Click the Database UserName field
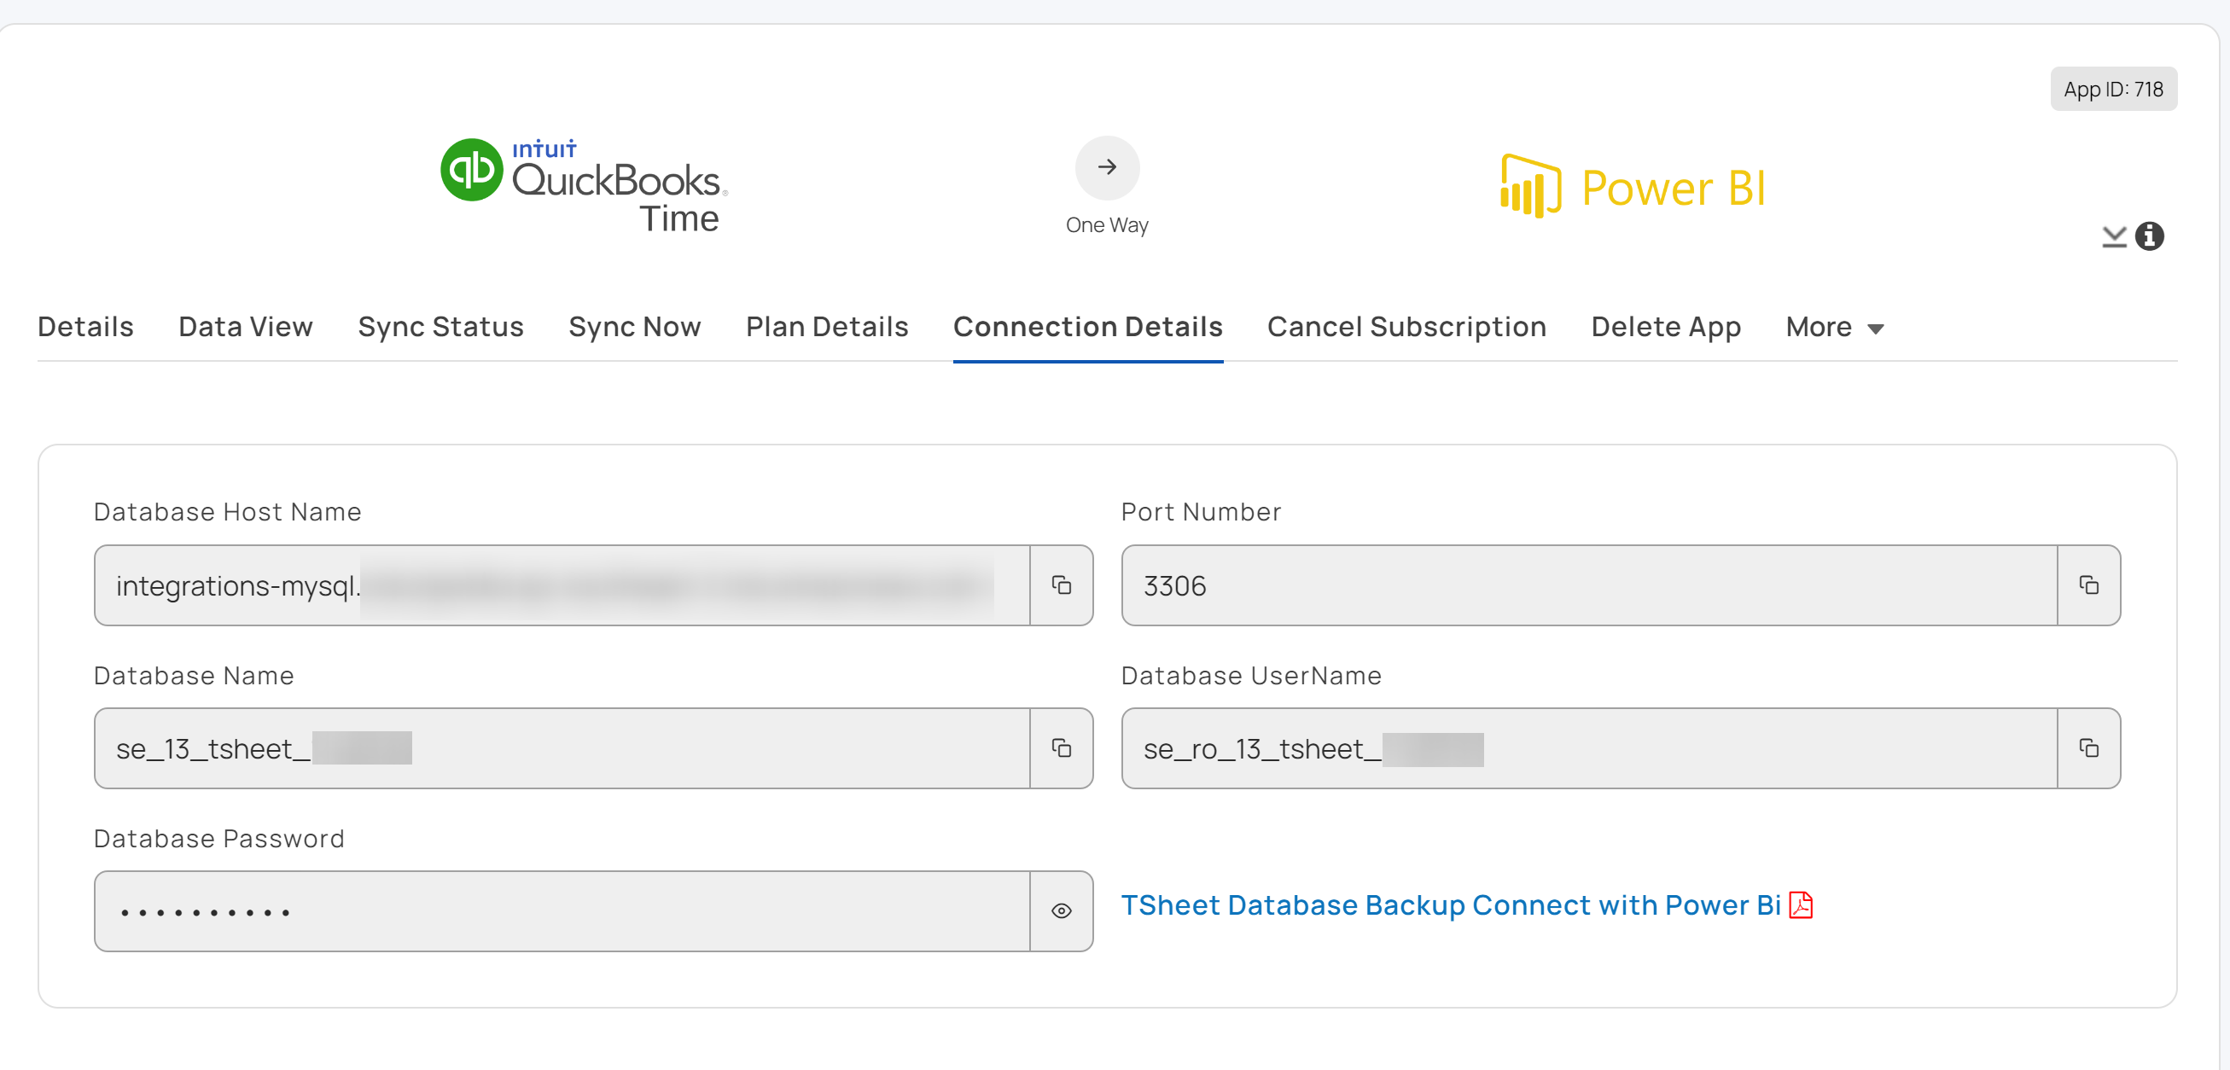Screen dimensions: 2230x1070 pos(1589,748)
